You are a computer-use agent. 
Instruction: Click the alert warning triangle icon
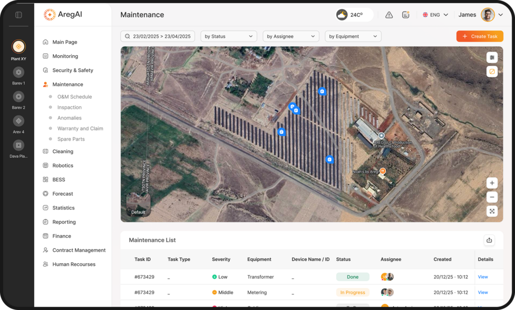[x=389, y=15]
